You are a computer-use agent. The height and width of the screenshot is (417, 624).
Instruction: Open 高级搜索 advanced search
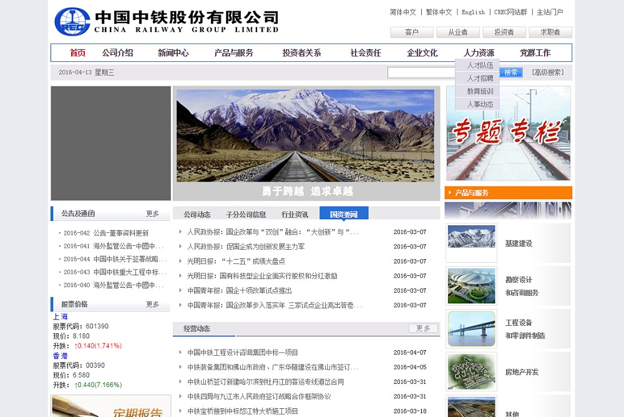pyautogui.click(x=548, y=72)
